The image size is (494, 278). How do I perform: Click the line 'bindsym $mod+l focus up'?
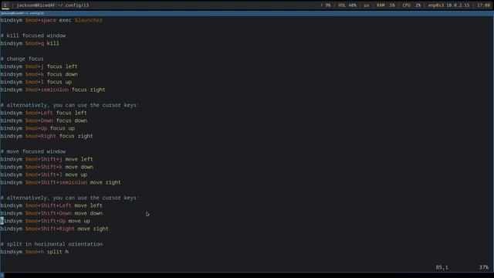(36, 82)
